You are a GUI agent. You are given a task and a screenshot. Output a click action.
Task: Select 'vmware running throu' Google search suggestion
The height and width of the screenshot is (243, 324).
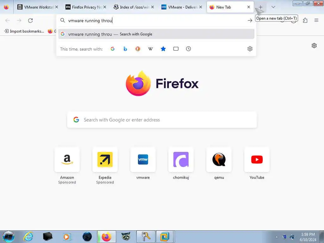pyautogui.click(x=156, y=34)
